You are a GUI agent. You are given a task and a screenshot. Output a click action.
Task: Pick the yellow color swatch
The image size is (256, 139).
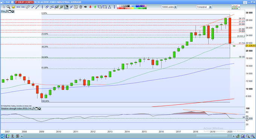133,8
